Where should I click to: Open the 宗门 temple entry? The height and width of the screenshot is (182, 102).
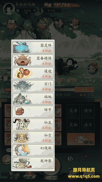(x=33, y=86)
